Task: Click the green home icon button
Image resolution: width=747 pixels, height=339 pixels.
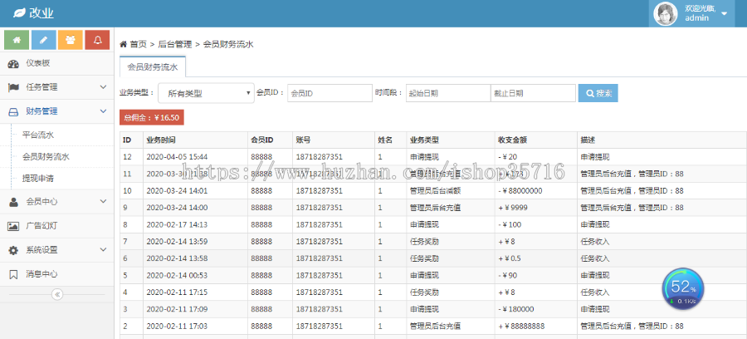Action: pos(17,40)
